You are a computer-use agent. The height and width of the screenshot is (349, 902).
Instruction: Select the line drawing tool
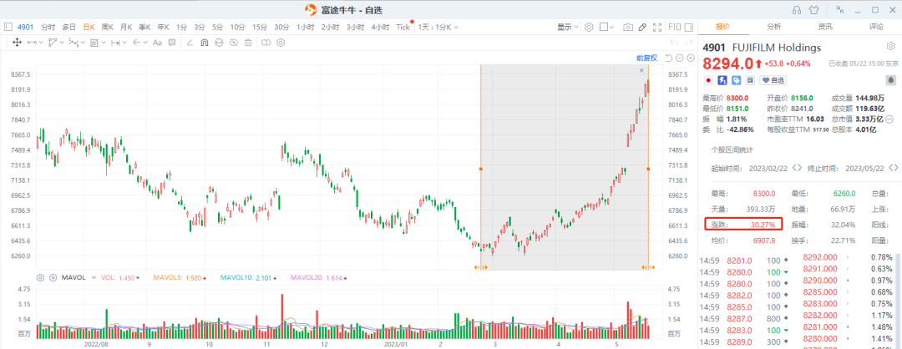point(32,42)
